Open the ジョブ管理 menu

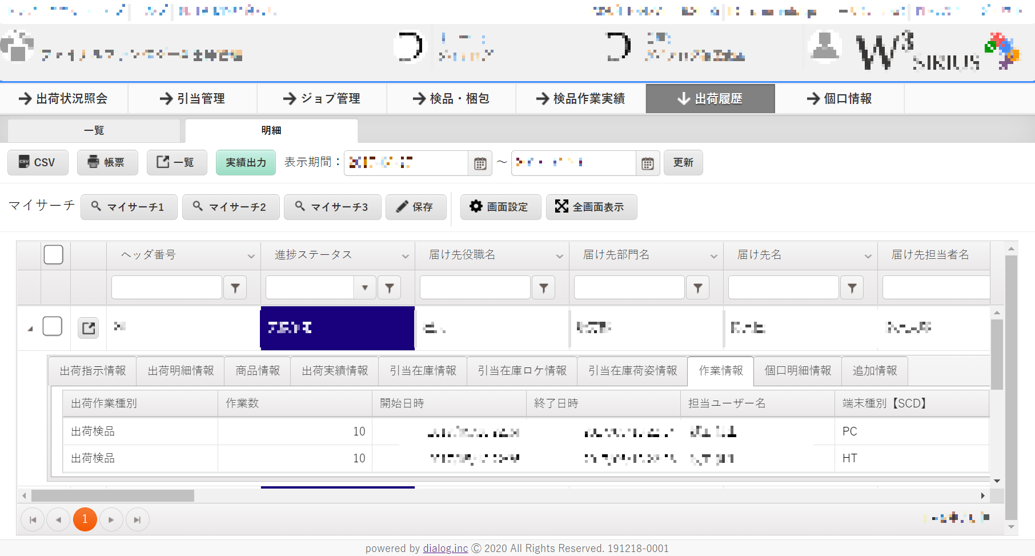(322, 98)
